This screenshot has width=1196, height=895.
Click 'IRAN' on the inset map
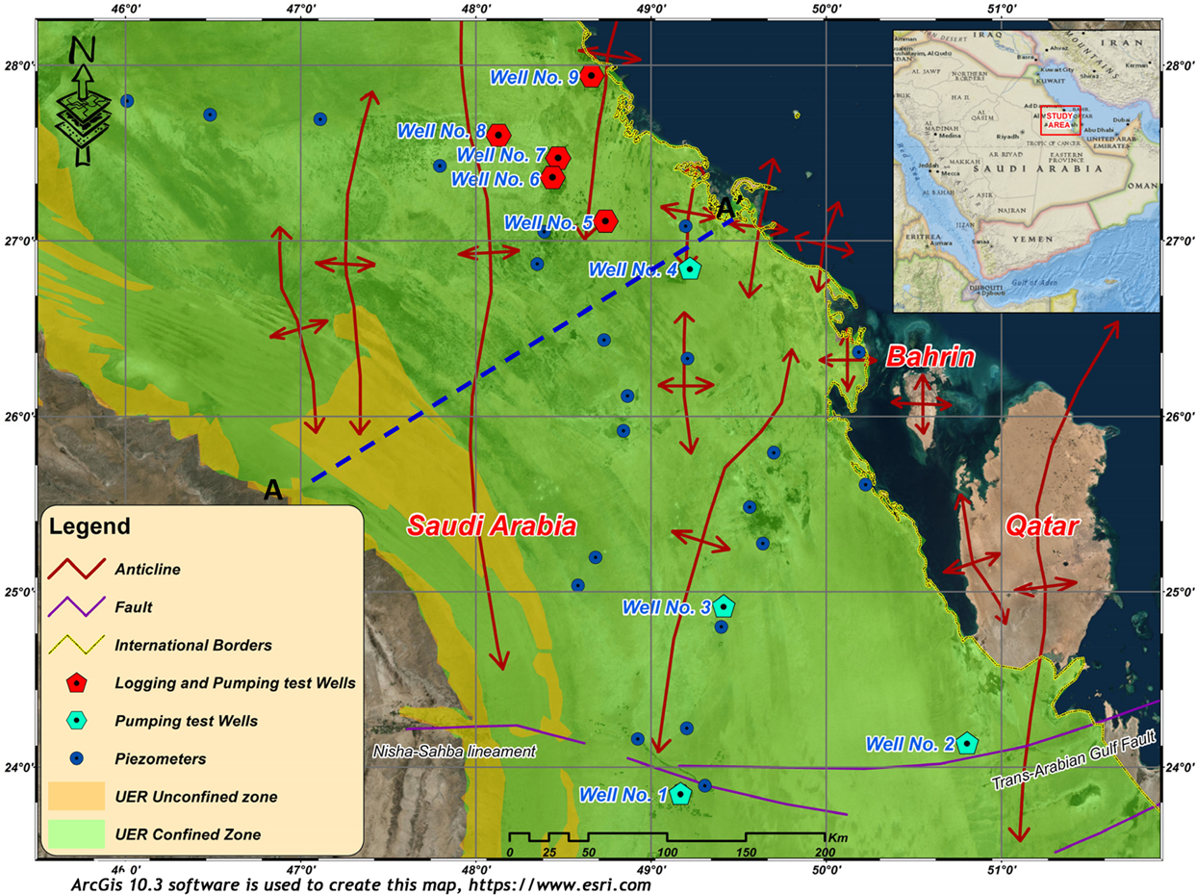(1122, 42)
